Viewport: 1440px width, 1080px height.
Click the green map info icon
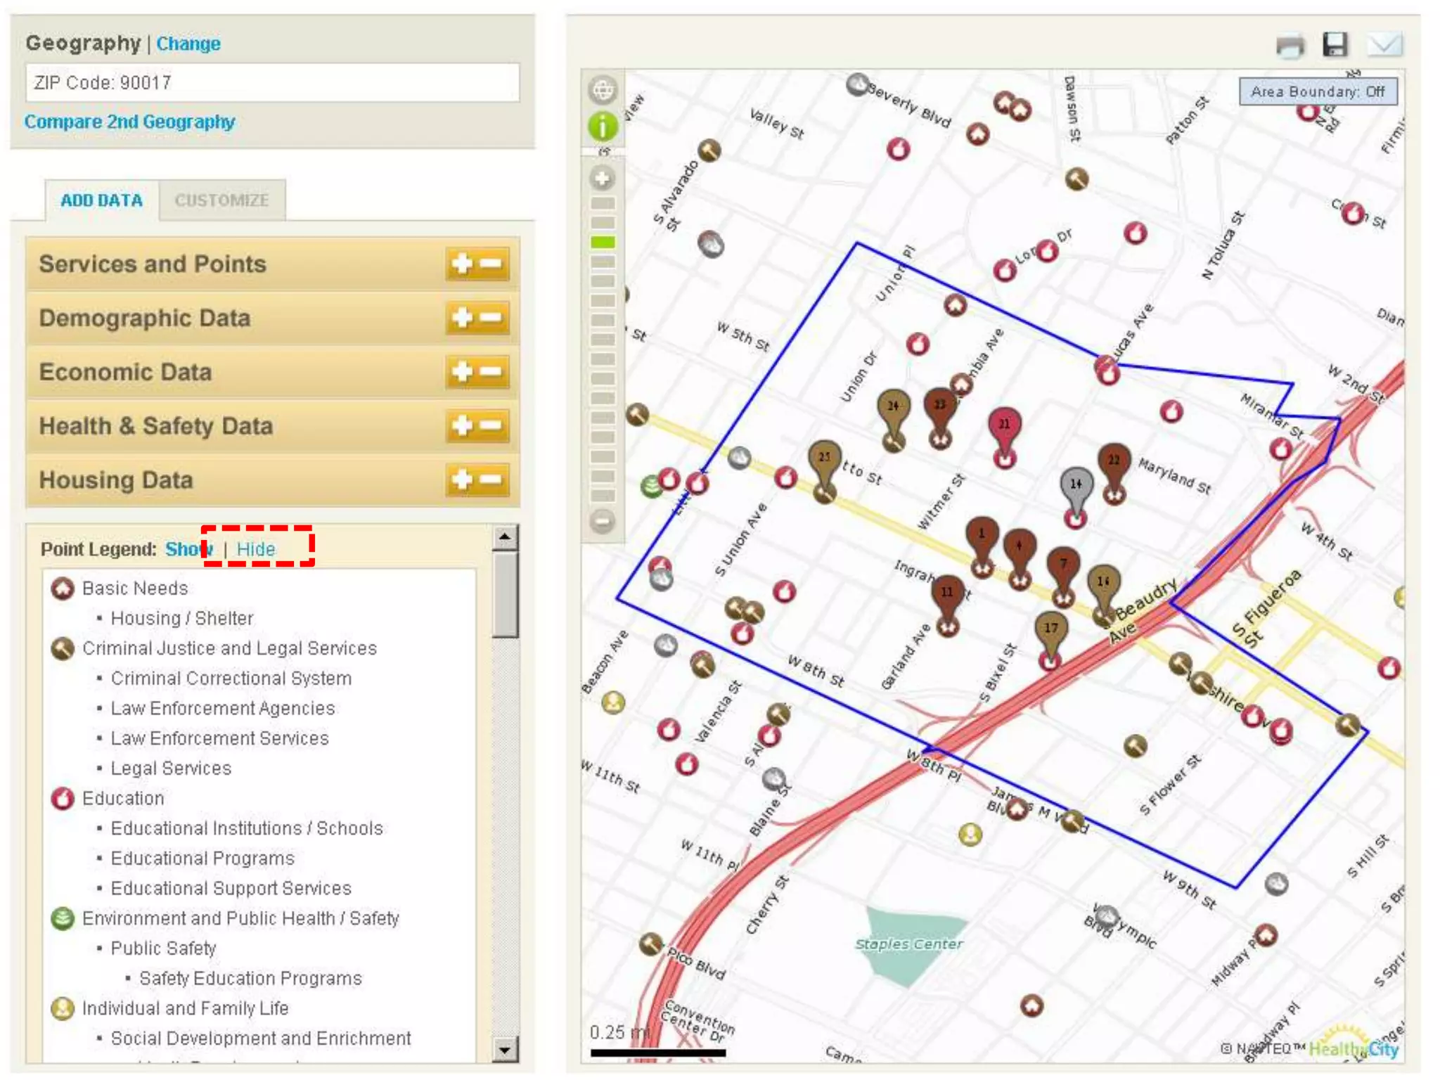click(603, 127)
